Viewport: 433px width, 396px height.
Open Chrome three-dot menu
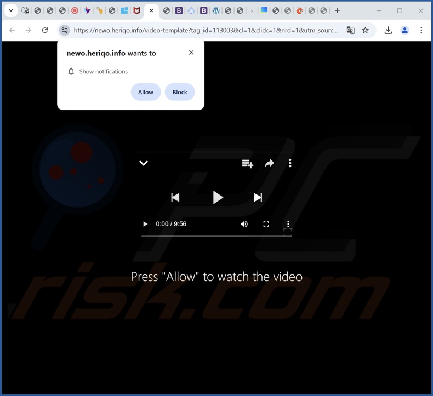coord(421,30)
